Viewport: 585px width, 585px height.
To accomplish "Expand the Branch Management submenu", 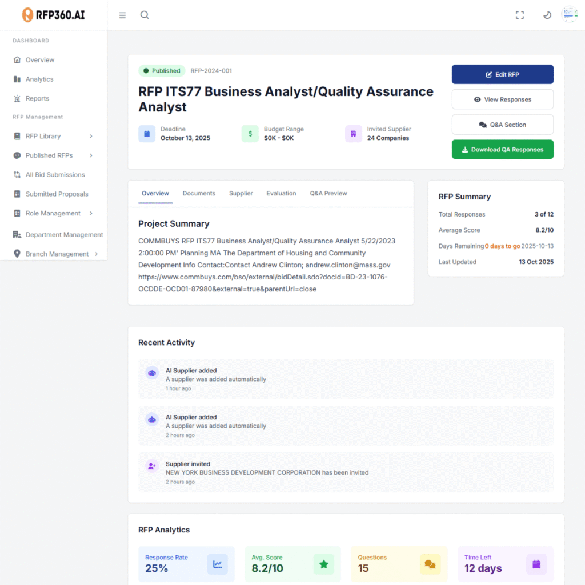I will click(96, 254).
